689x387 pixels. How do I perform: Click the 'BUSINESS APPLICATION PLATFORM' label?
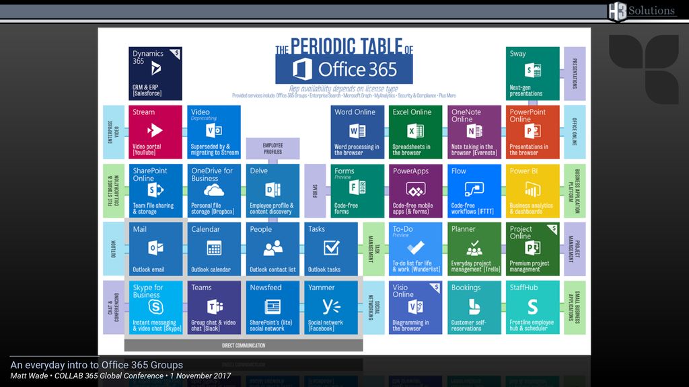575,191
